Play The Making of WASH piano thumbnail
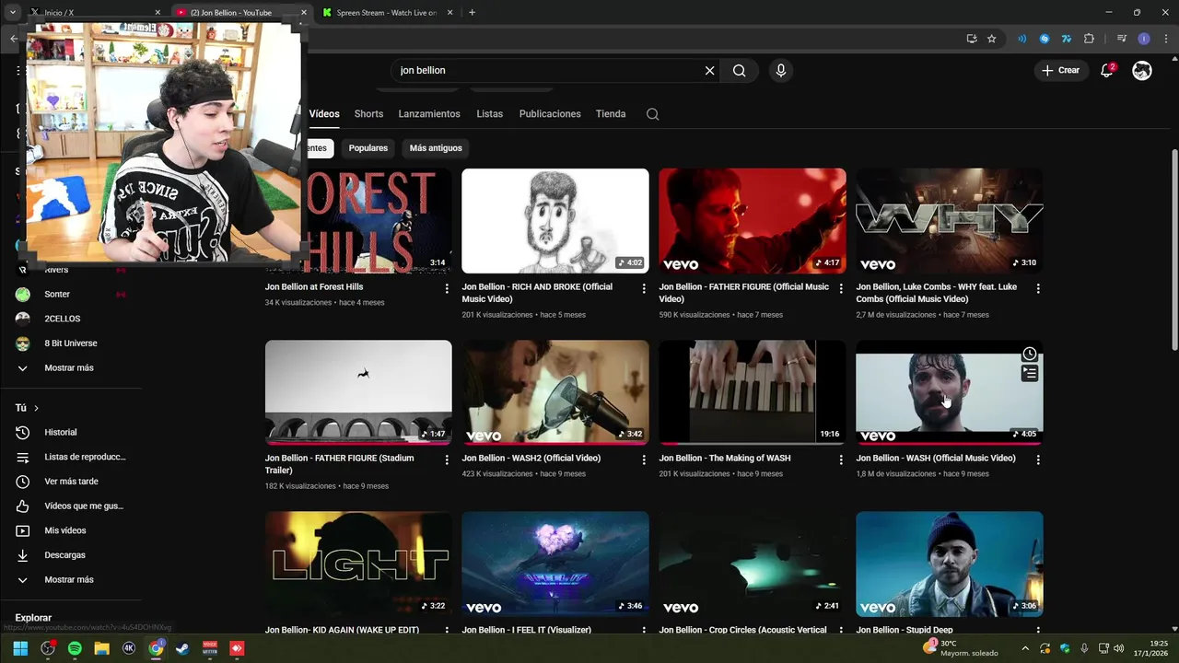1179x663 pixels. pyautogui.click(x=753, y=392)
